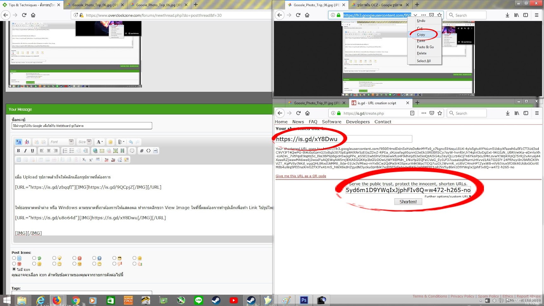Insert a link with the globe icon
The height and width of the screenshot is (306, 544).
click(x=95, y=151)
